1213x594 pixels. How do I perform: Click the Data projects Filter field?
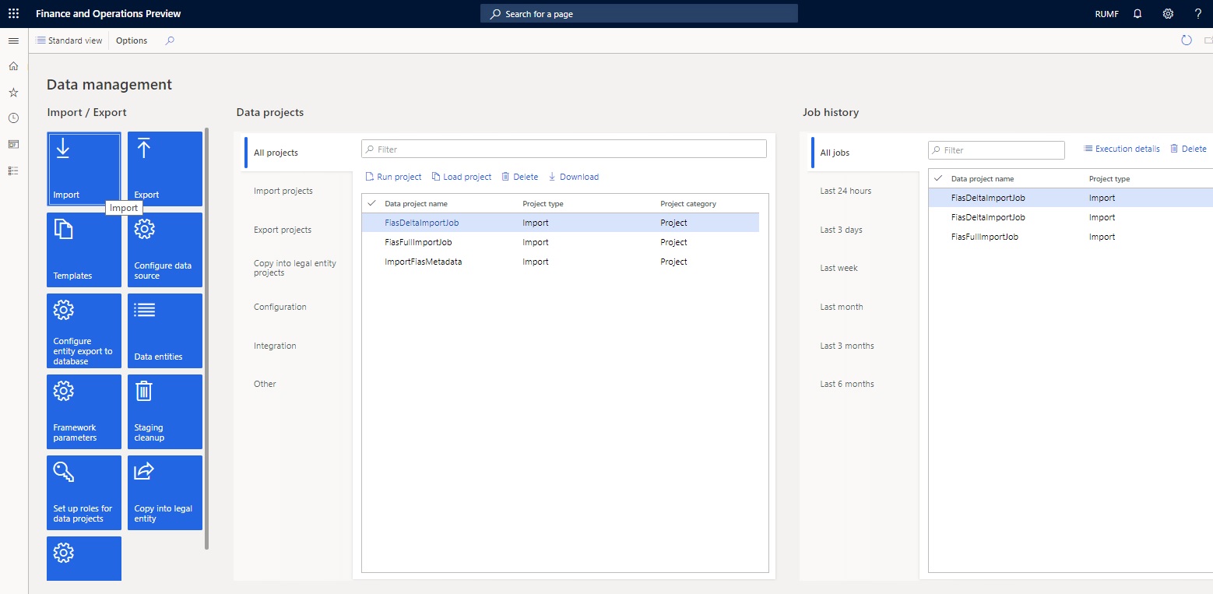coord(564,149)
